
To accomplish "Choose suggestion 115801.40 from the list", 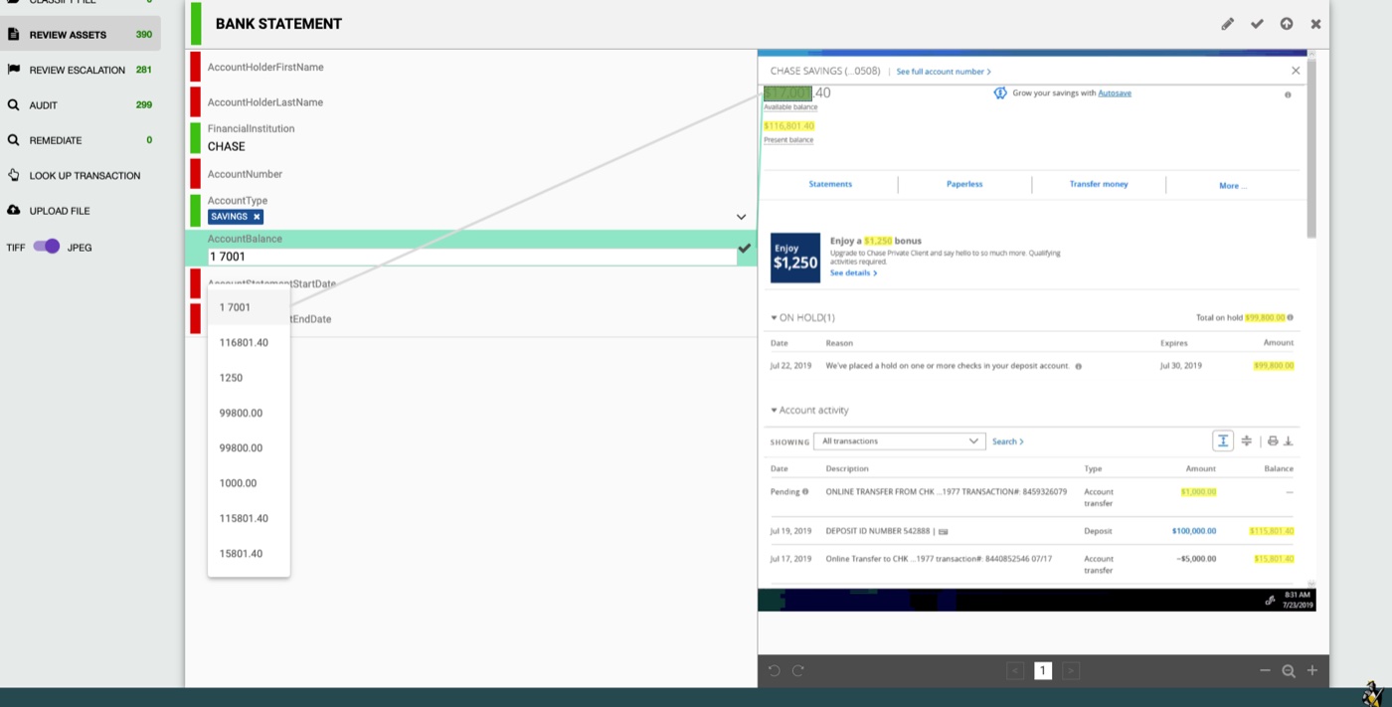I will pos(249,518).
